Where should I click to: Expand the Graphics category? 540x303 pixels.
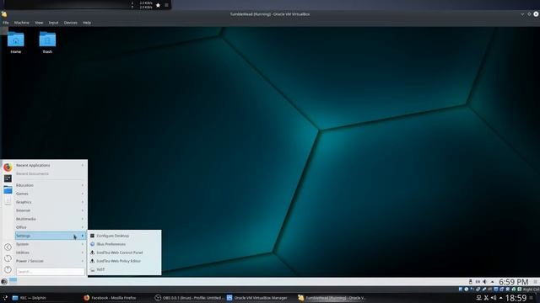point(50,202)
